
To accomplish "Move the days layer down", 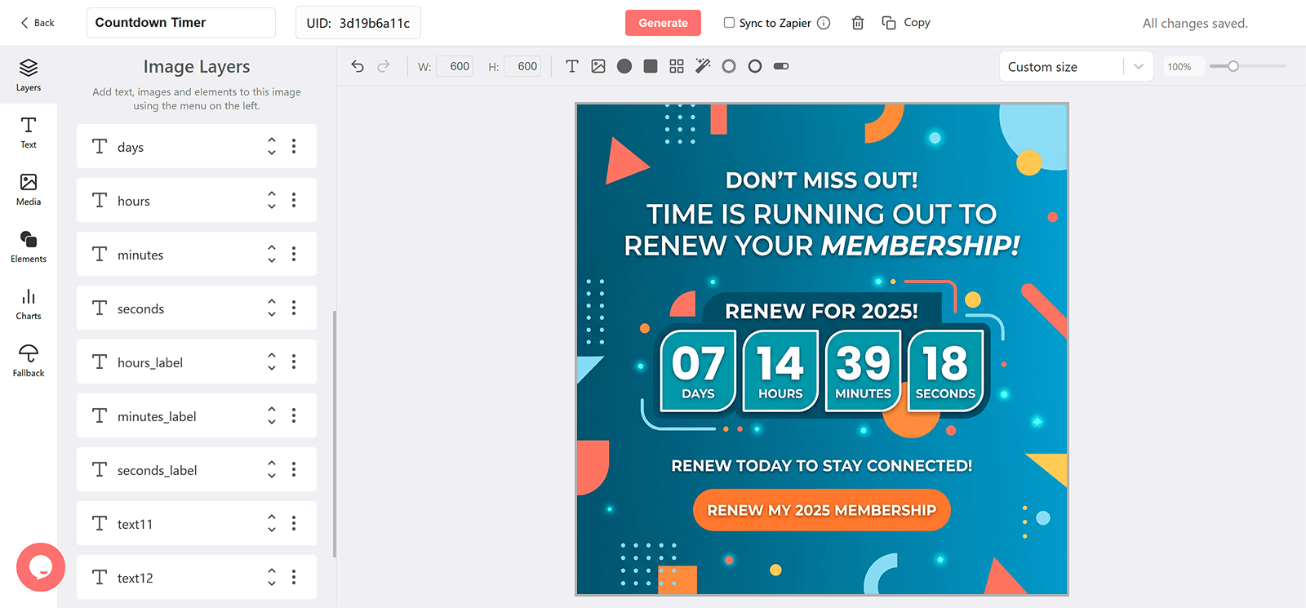I will click(x=272, y=153).
